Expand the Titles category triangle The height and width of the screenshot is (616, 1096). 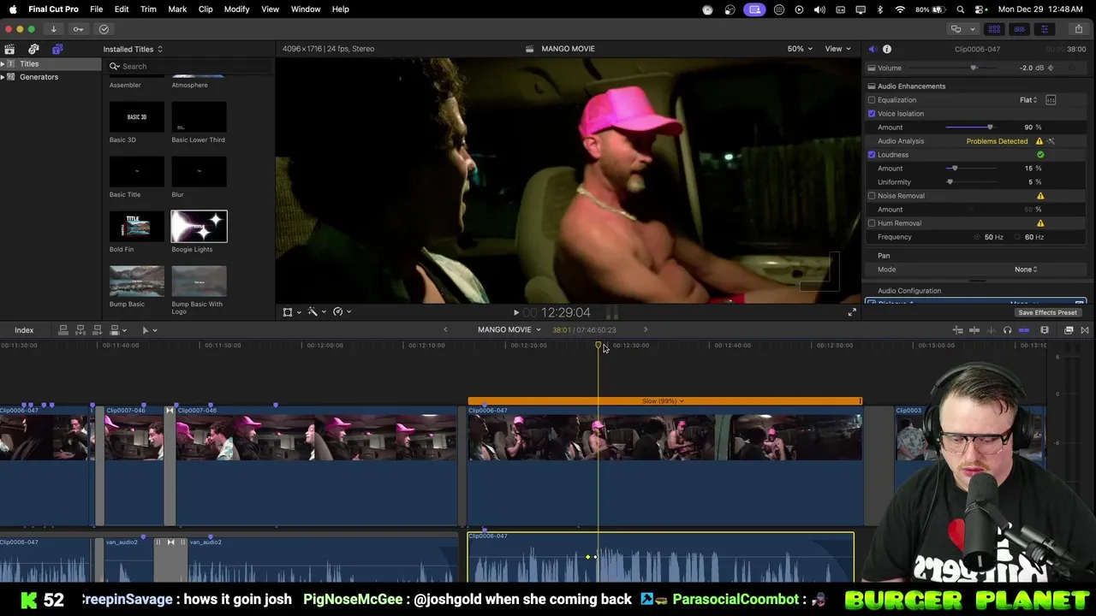(3, 64)
